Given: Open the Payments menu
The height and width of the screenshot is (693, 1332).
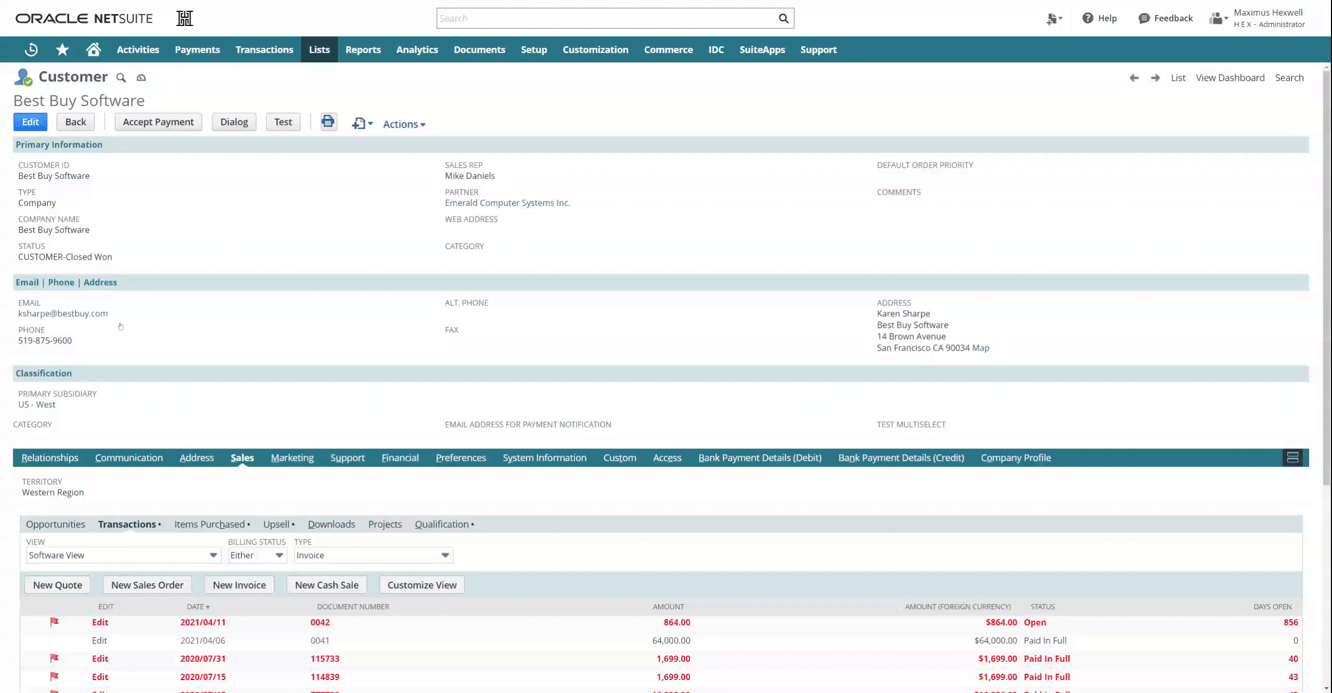Looking at the screenshot, I should click(197, 49).
